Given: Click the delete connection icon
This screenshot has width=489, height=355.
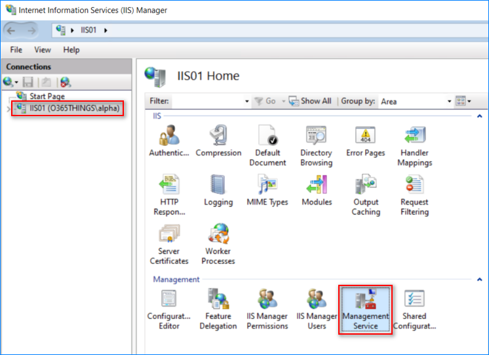Looking at the screenshot, I should (x=66, y=82).
